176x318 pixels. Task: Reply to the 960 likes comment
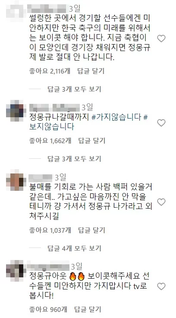pos(88,309)
